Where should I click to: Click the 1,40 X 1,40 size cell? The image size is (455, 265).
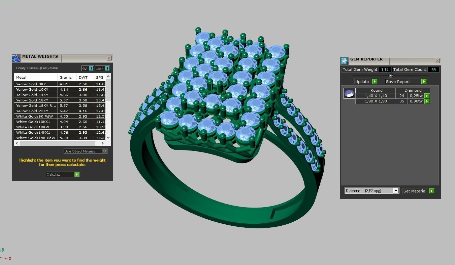coord(376,96)
